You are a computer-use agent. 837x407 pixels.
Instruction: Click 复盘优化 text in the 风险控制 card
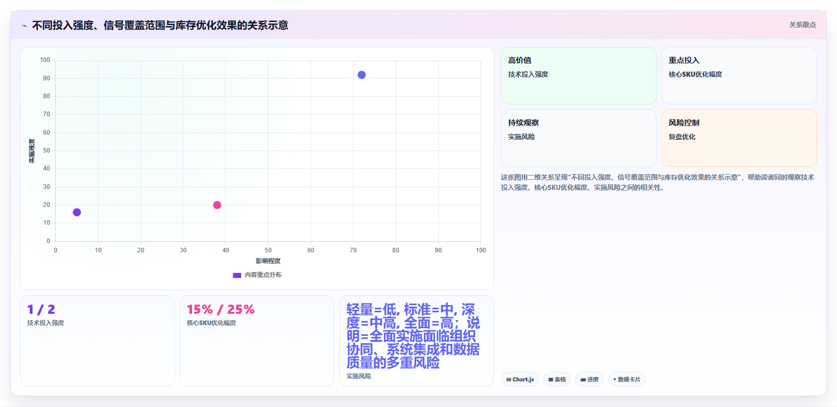[x=682, y=137]
